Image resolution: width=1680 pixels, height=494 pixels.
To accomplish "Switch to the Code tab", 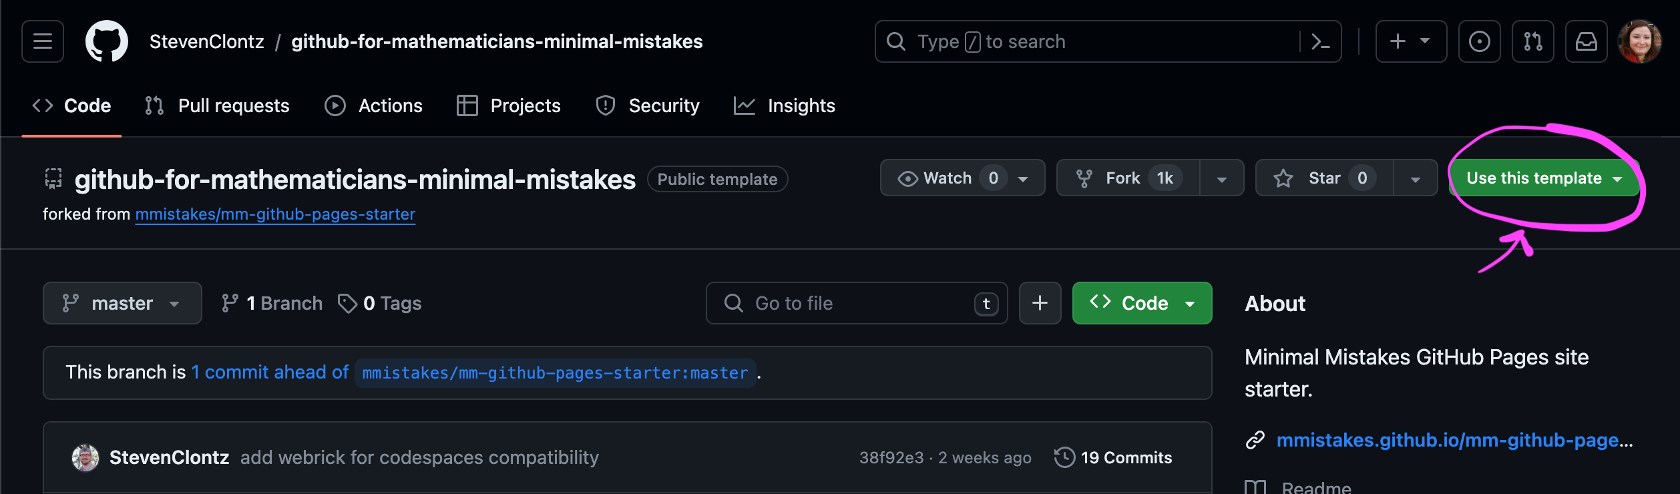I will click(x=71, y=105).
